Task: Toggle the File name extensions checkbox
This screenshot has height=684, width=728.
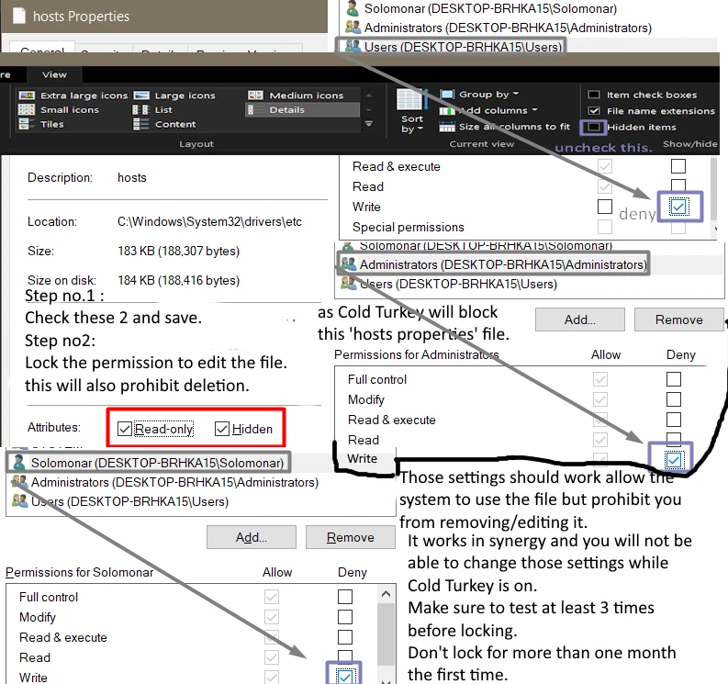Action: (594, 111)
